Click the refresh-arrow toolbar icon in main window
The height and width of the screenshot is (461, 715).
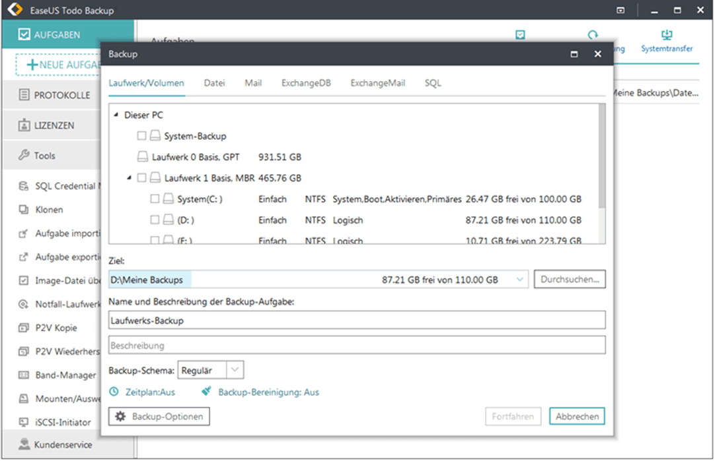coord(592,34)
